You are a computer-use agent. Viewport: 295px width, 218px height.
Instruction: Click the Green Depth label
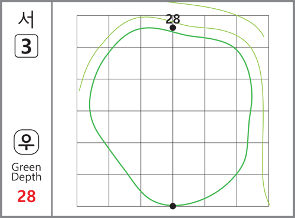(x=27, y=172)
